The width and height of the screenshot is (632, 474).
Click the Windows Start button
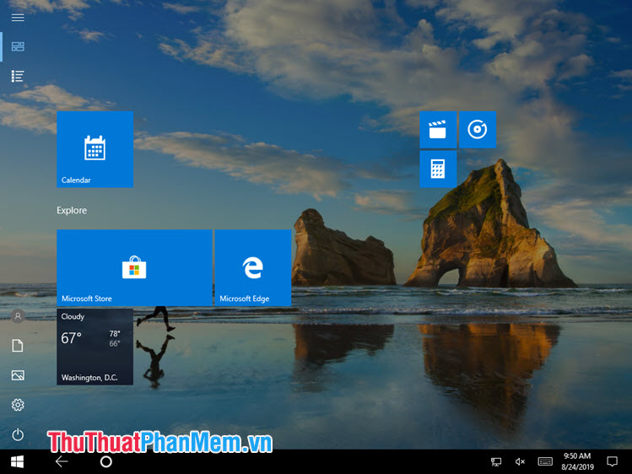(18, 462)
